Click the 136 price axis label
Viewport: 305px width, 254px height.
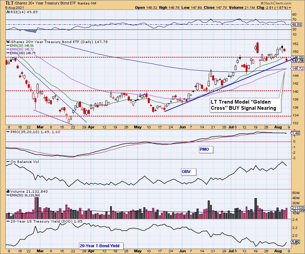click(295, 107)
